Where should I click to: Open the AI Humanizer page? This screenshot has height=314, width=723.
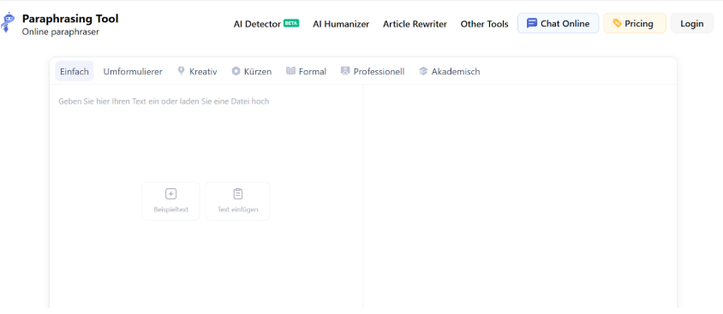tap(341, 24)
